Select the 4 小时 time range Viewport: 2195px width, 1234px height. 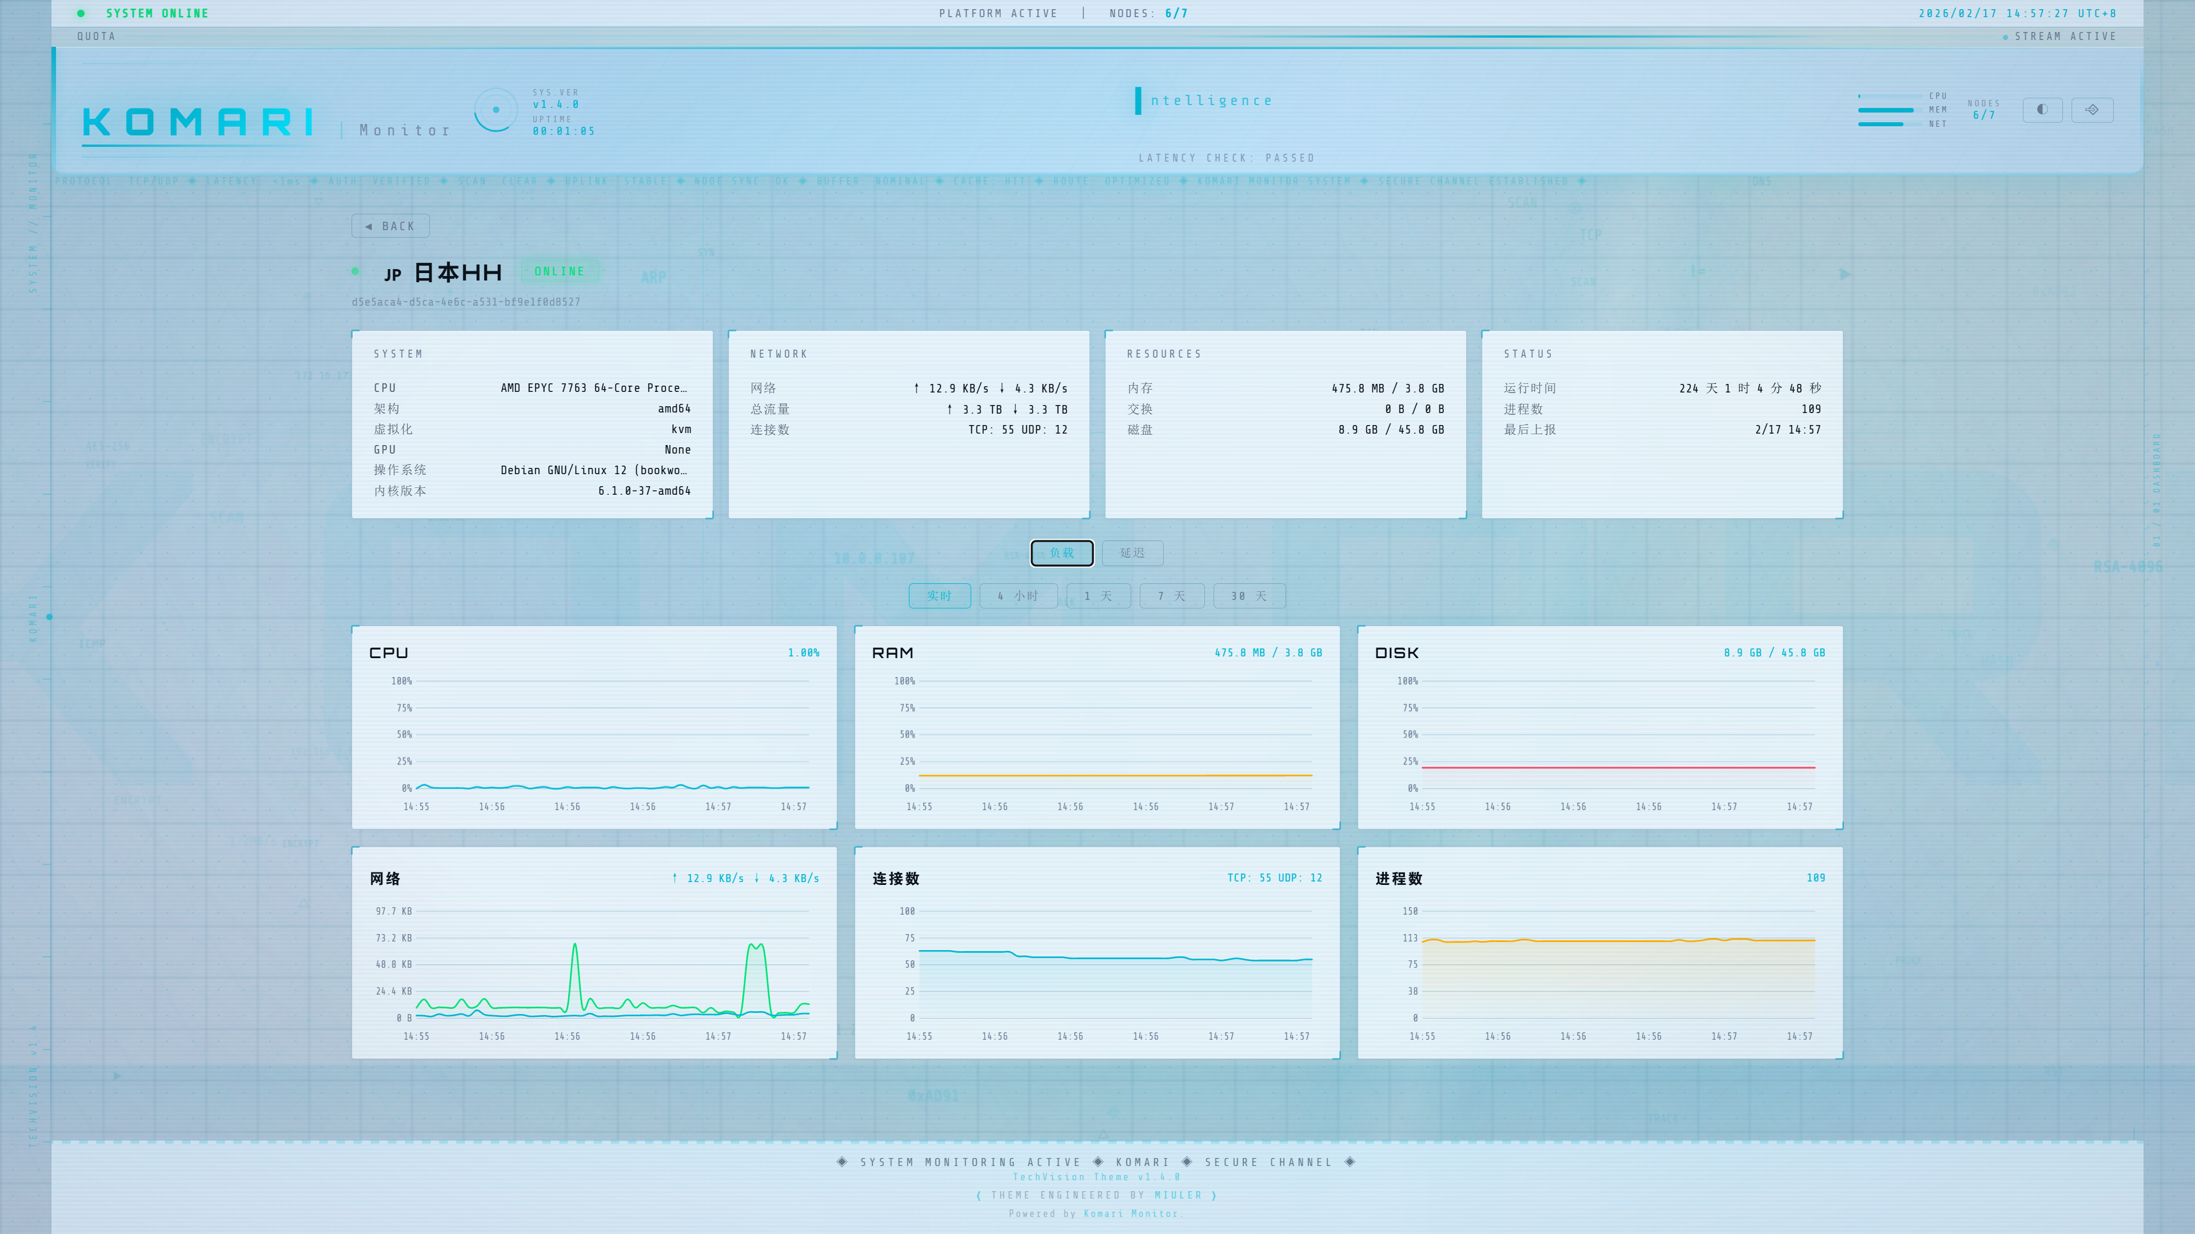pyautogui.click(x=1018, y=596)
